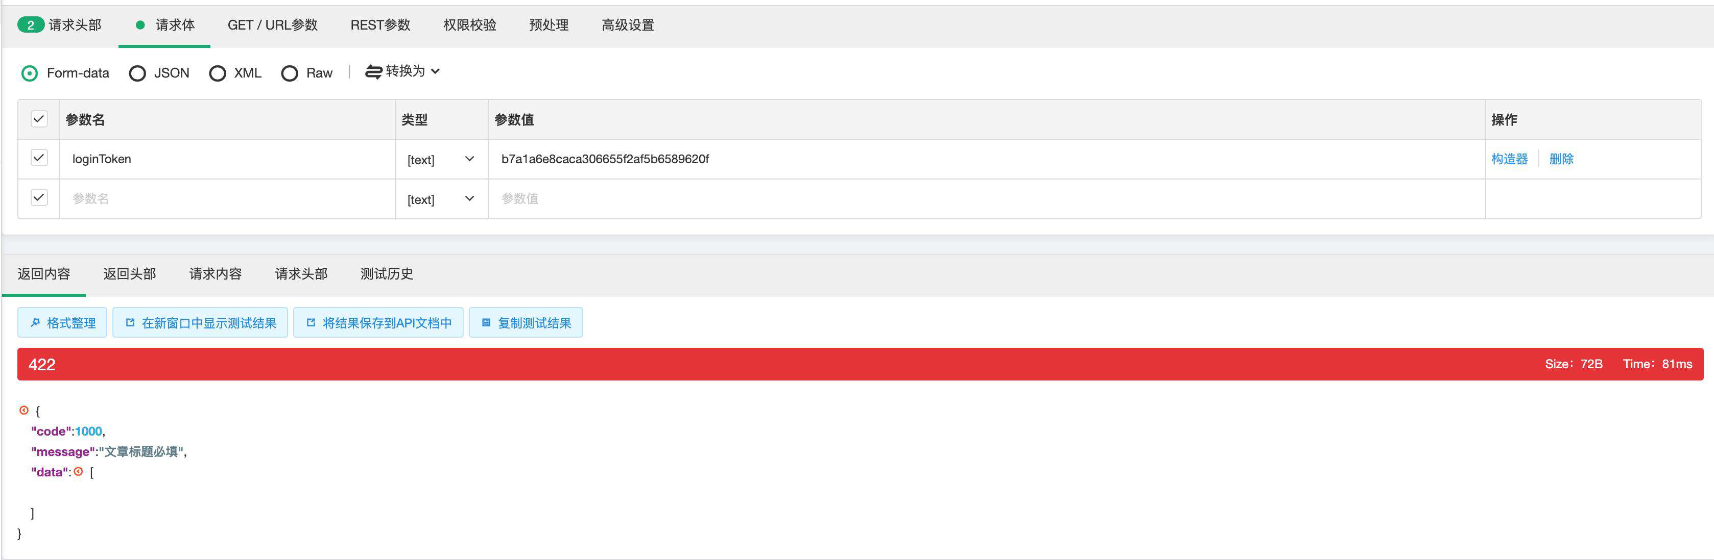Toggle the header select-all checkbox
The image size is (1714, 560).
[39, 119]
